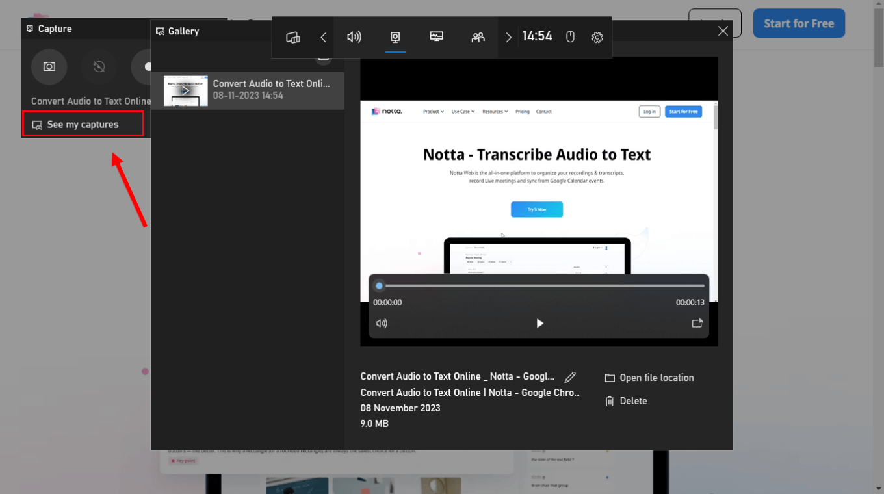Click the 14:54 clock in Game Bar

point(537,36)
